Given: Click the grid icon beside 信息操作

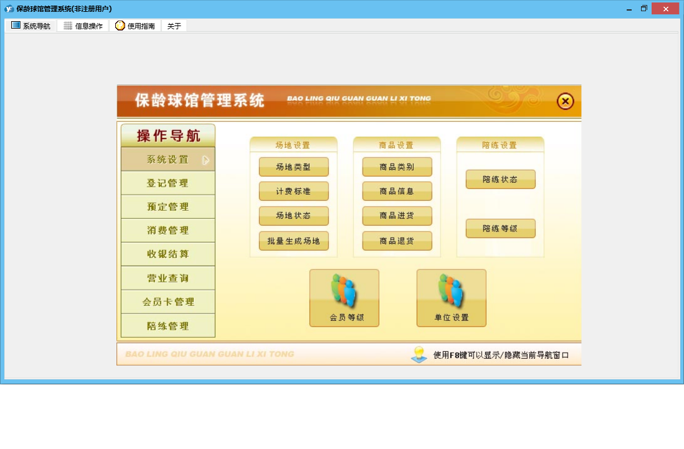Looking at the screenshot, I should tap(68, 25).
